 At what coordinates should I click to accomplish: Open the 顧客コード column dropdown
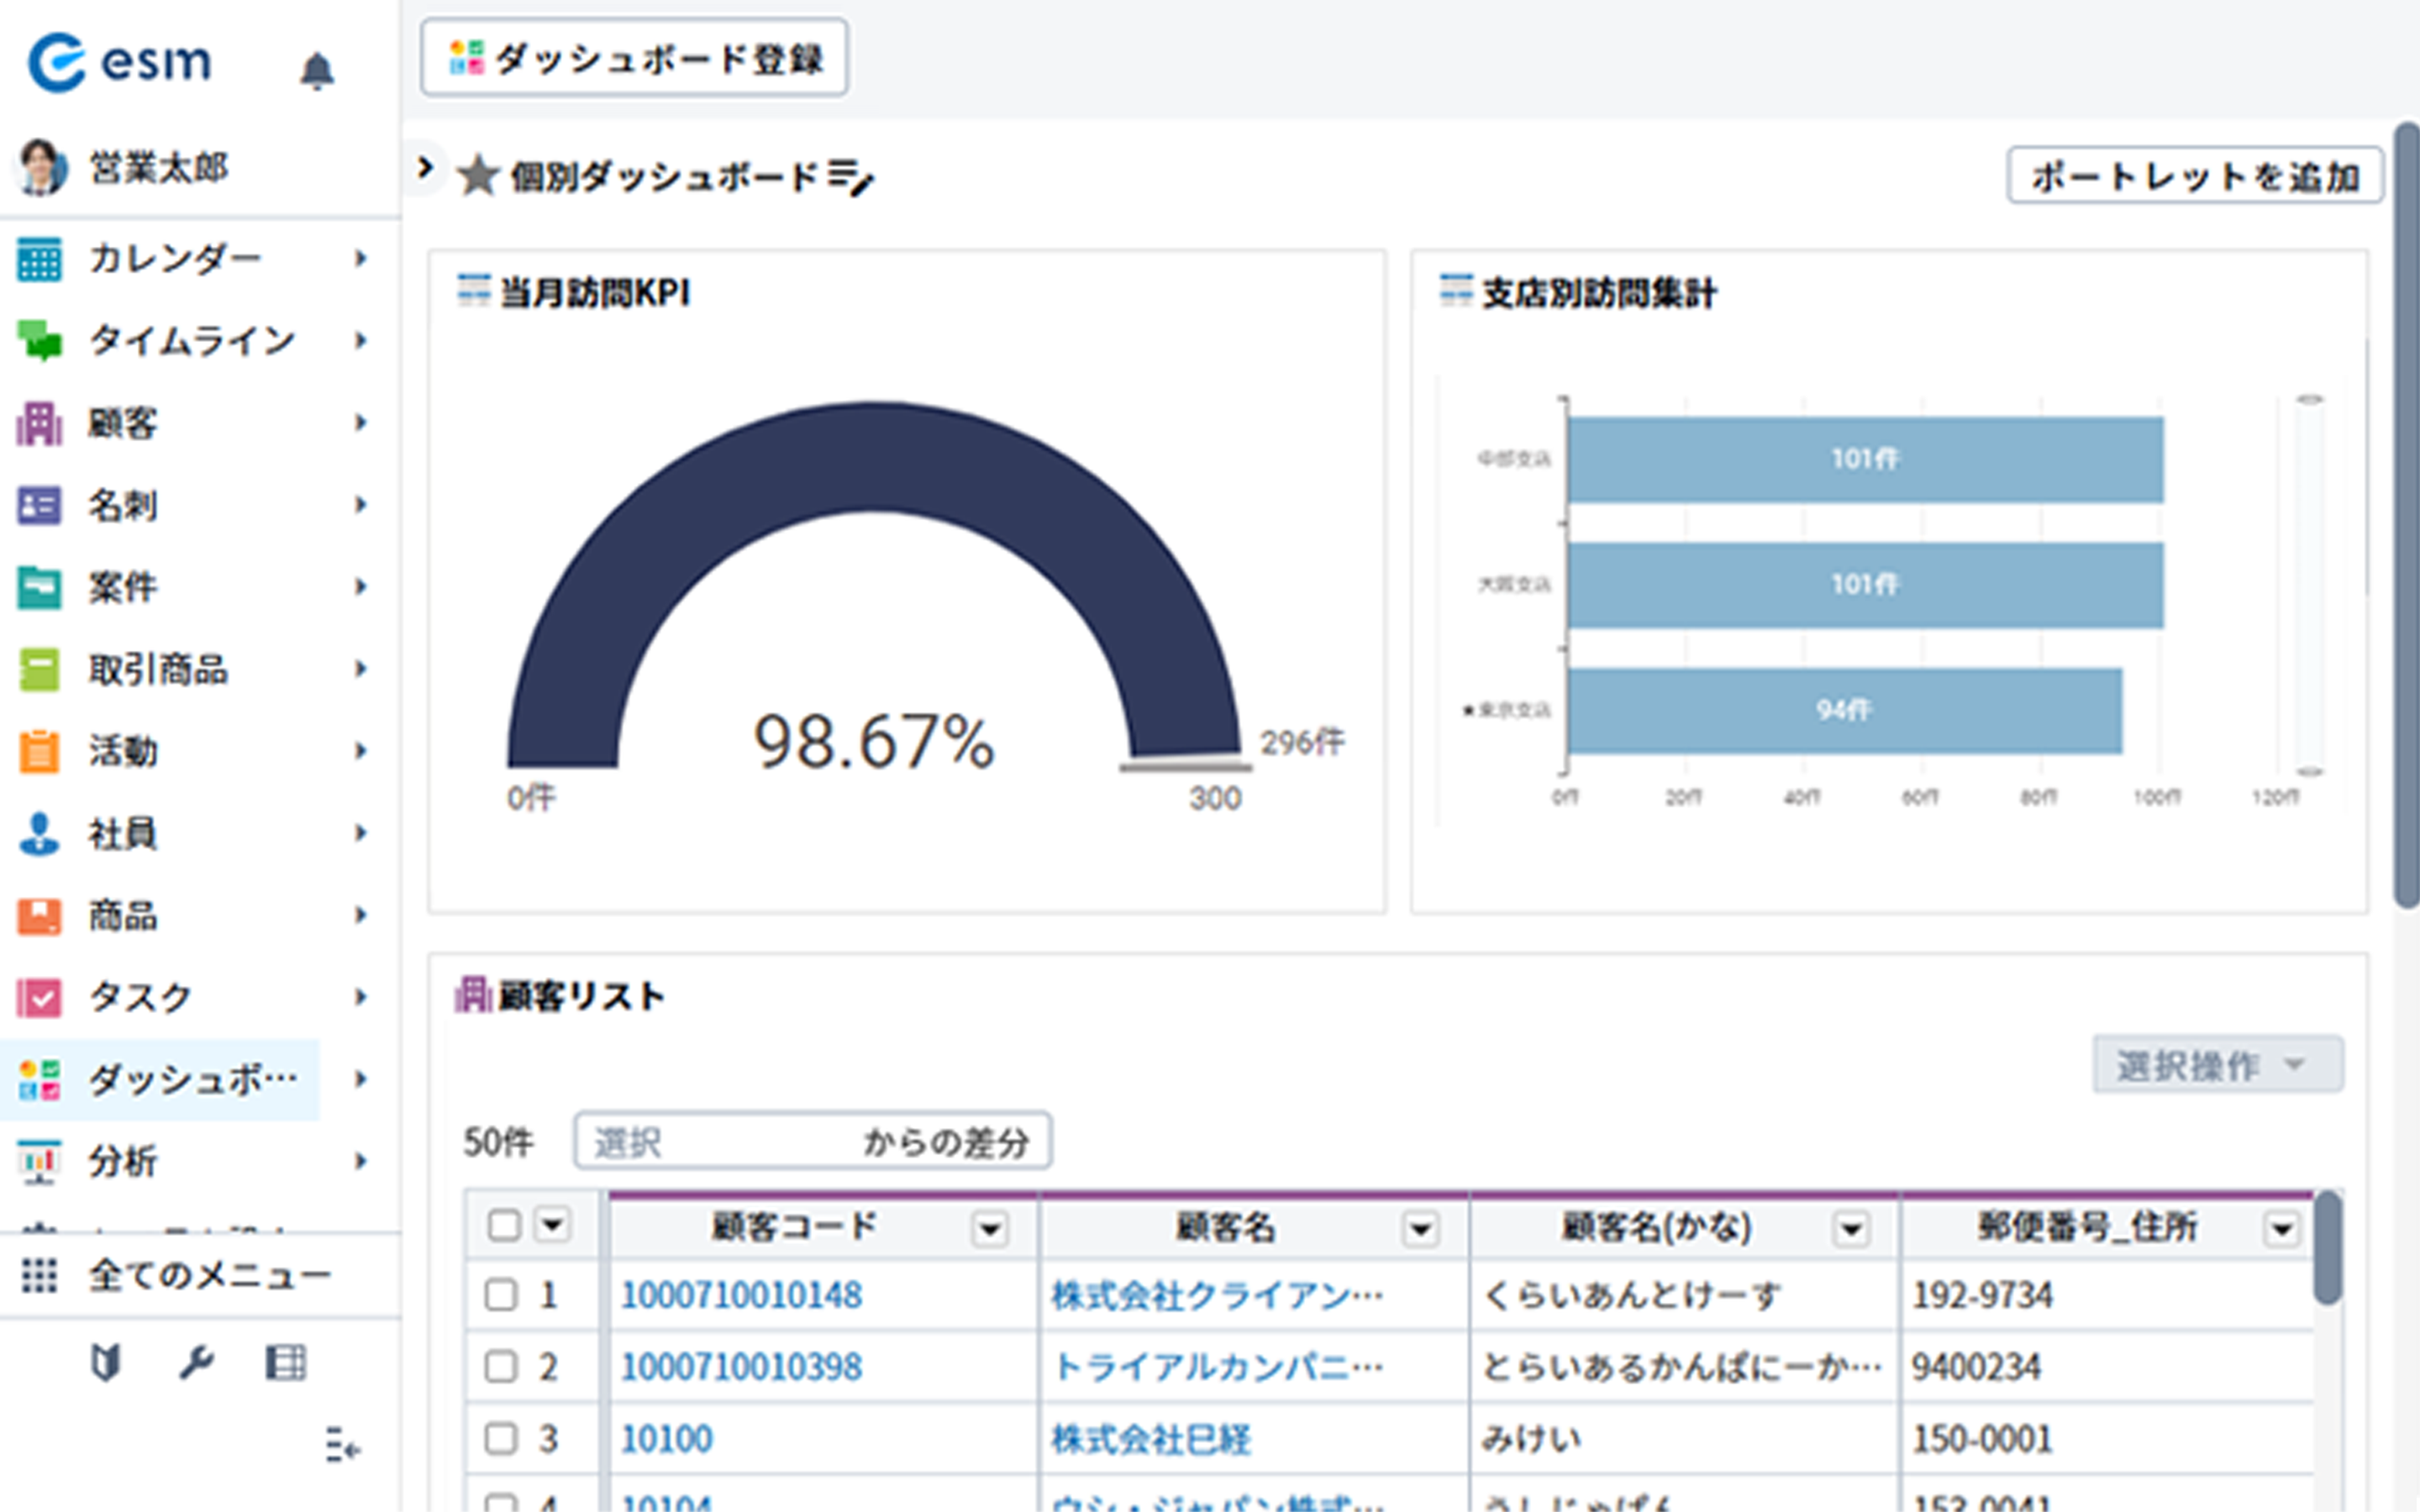point(989,1228)
